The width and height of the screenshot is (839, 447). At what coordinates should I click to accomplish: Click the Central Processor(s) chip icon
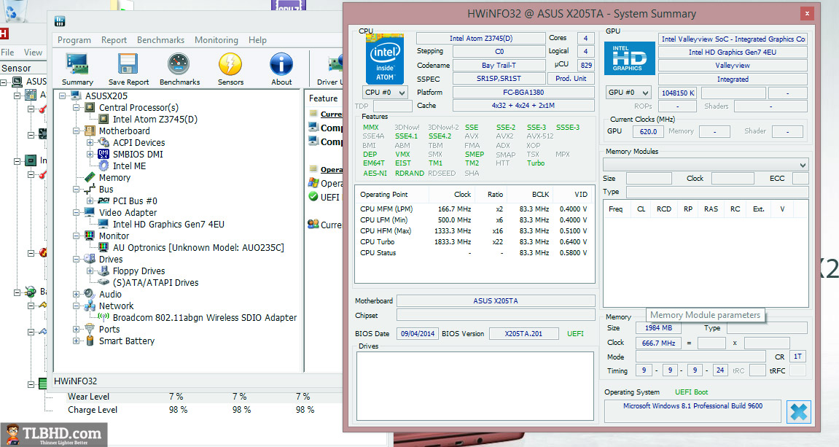[x=90, y=108]
